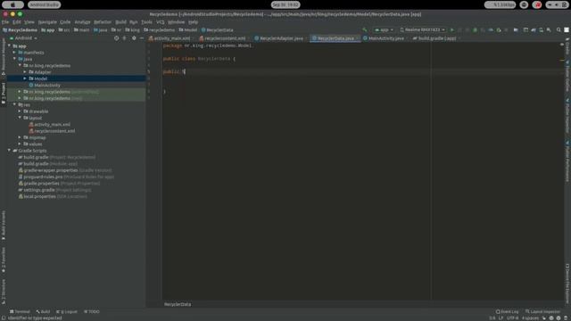Start debugging with the green bug icon

coord(475,29)
